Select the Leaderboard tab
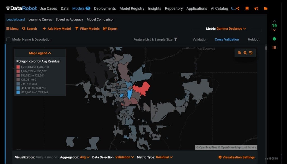Image resolution: width=287 pixels, height=164 pixels. 16,19
